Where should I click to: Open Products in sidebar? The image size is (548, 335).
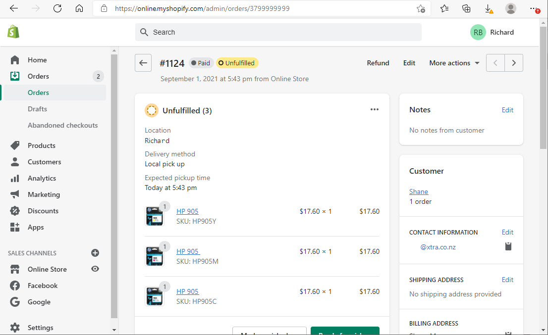point(42,146)
